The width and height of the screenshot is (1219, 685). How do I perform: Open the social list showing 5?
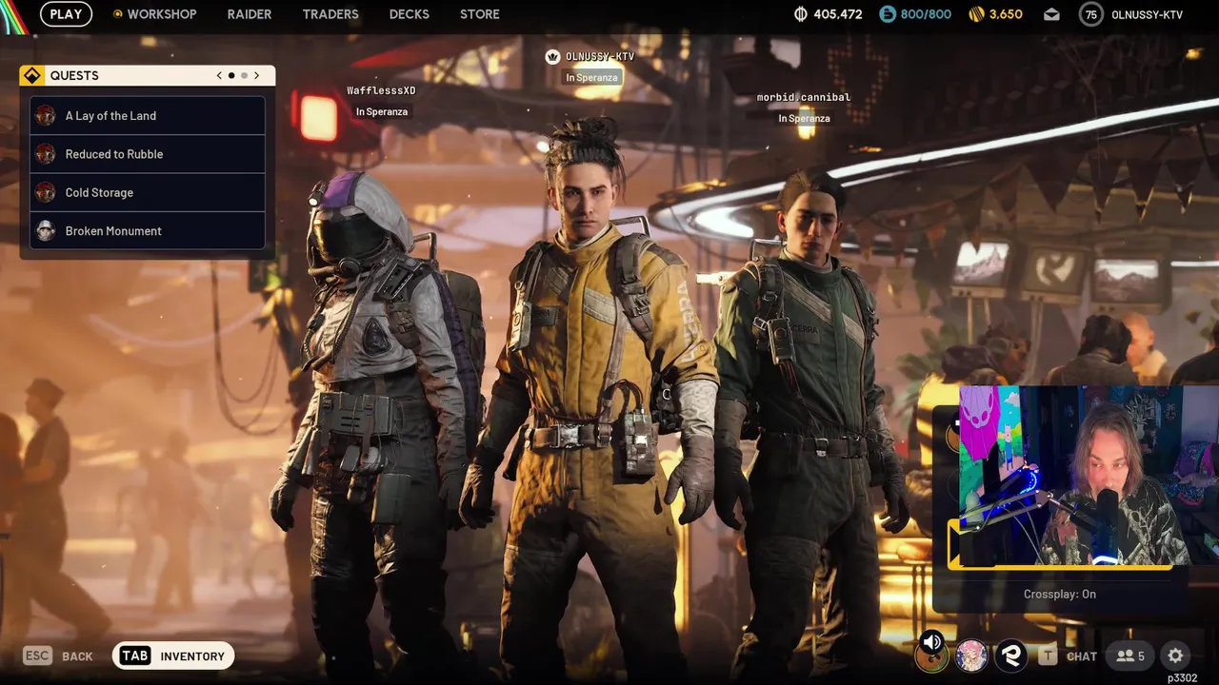pyautogui.click(x=1130, y=656)
